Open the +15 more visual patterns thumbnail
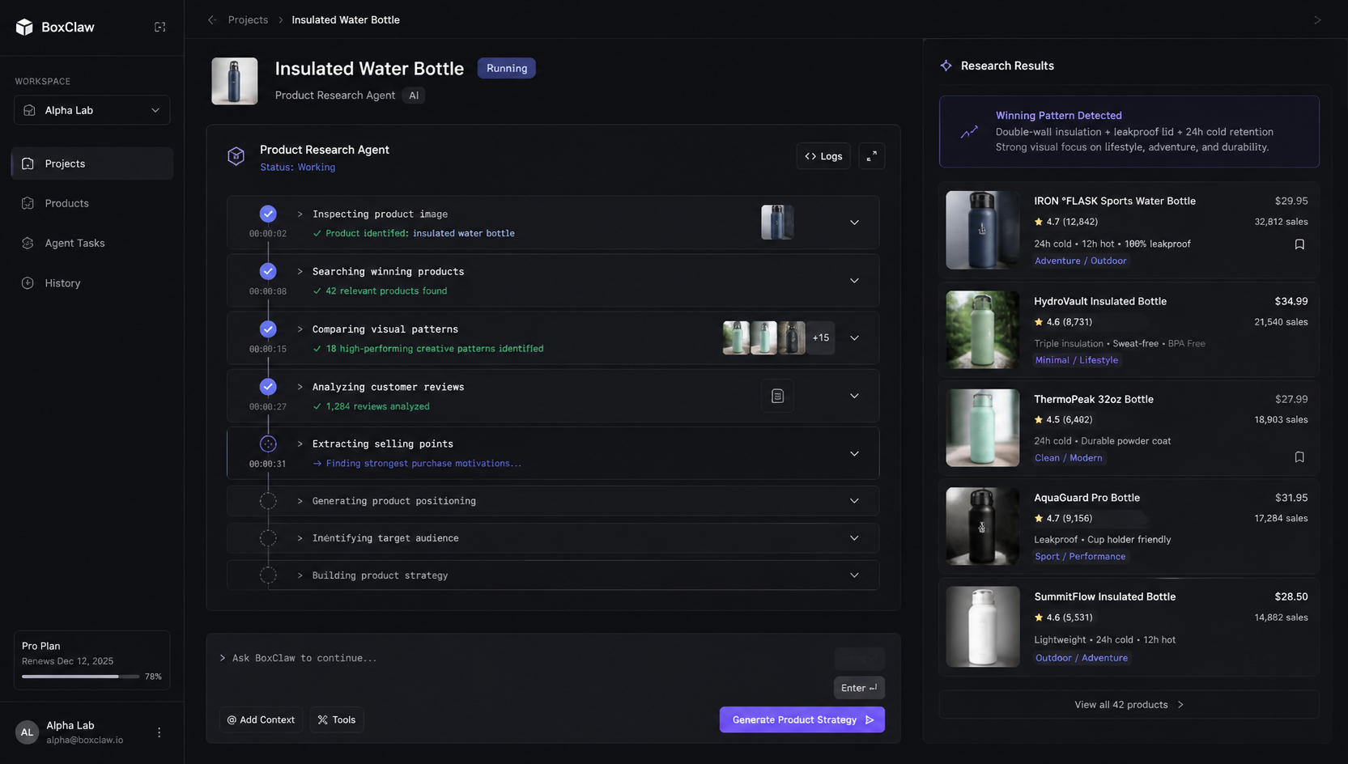The width and height of the screenshot is (1348, 764). [x=821, y=338]
